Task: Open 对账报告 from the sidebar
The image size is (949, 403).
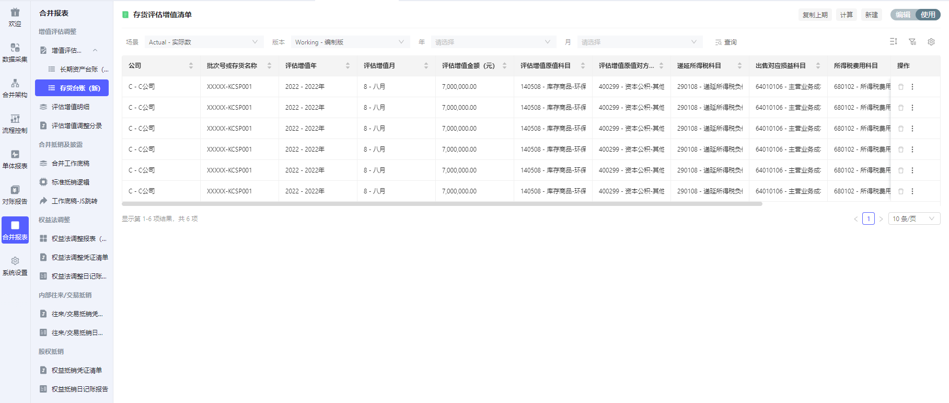Action: tap(15, 194)
